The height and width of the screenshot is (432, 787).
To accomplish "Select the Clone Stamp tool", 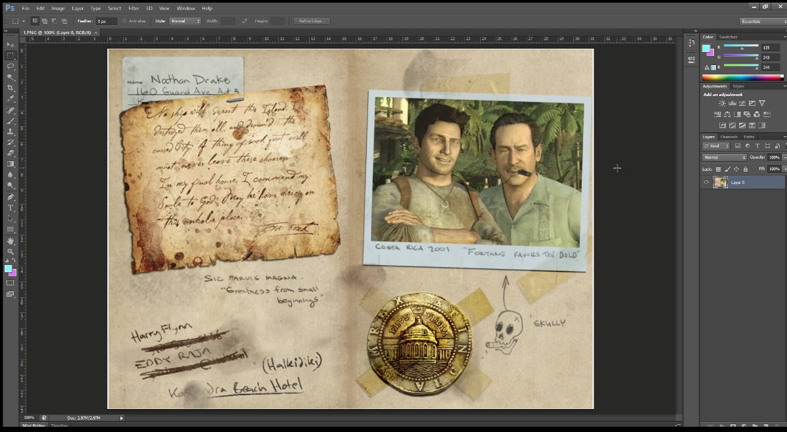I will tap(10, 132).
